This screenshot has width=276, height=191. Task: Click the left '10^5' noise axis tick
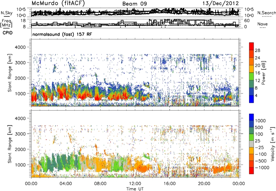[21, 10]
